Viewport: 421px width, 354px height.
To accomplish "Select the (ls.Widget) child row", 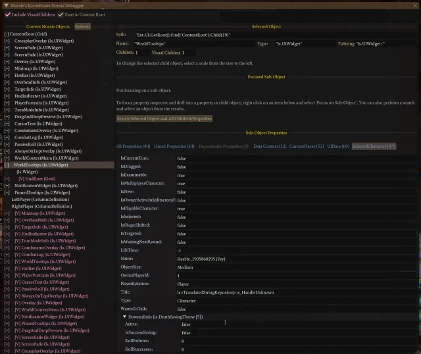I will tap(27, 172).
